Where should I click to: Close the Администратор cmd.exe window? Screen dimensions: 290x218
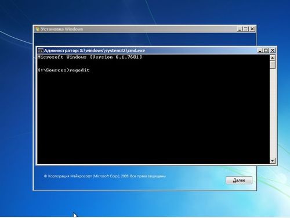pyautogui.click(x=273, y=51)
